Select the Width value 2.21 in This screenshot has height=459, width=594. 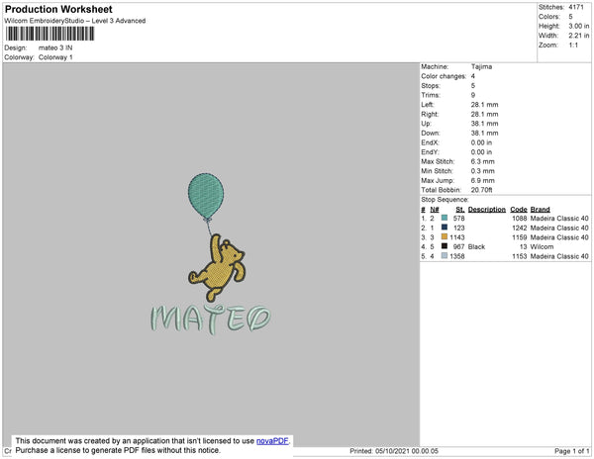579,36
